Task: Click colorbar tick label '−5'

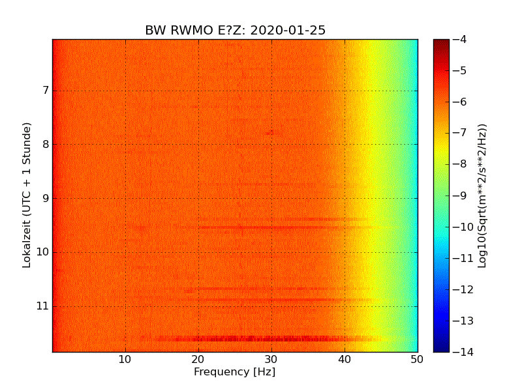Action: click(460, 70)
